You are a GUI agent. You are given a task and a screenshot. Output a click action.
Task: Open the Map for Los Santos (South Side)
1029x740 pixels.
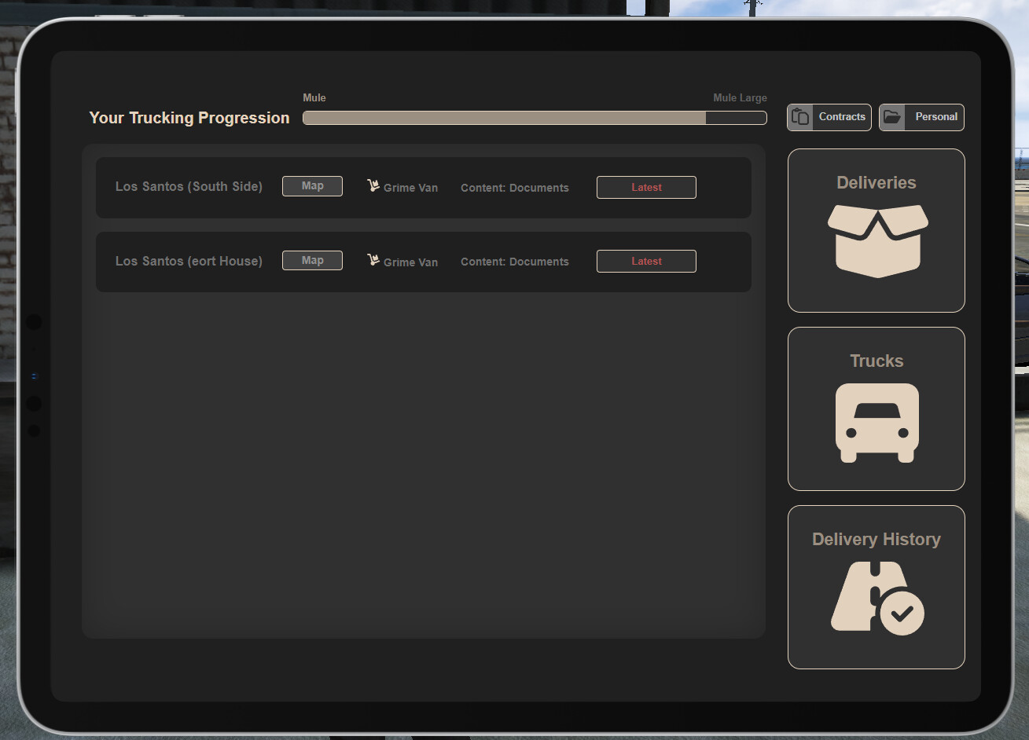pos(312,186)
